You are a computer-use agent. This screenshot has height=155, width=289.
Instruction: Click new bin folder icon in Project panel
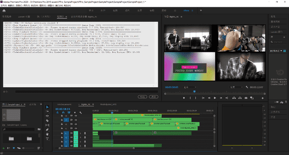point(39,129)
